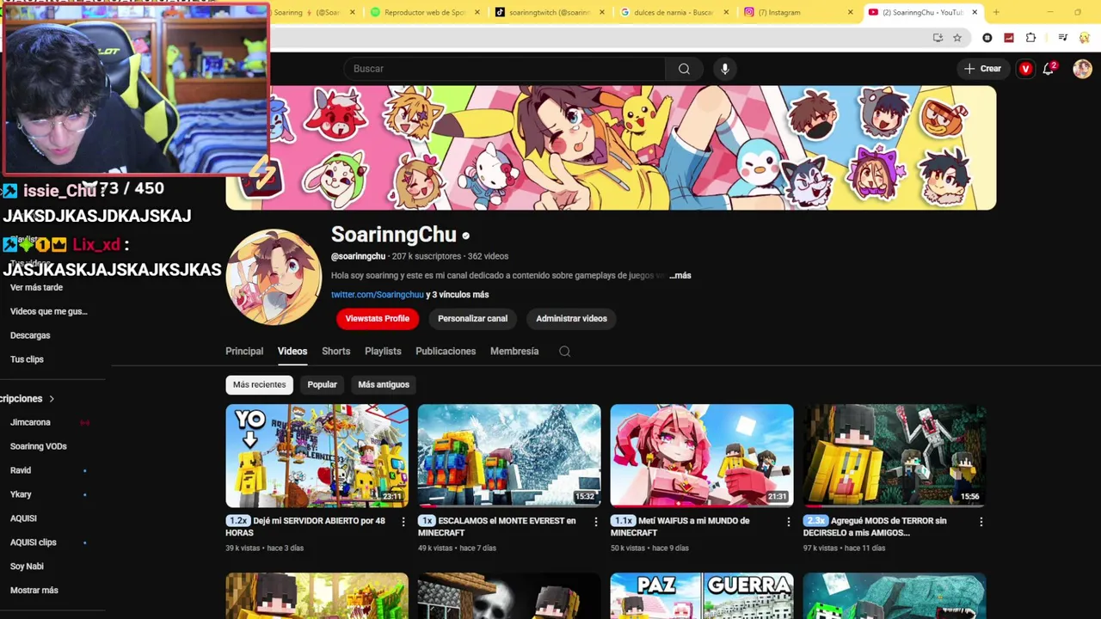Screen dimensions: 1101x619
Task: Open the browser extensions puzzle icon
Action: click(1030, 38)
